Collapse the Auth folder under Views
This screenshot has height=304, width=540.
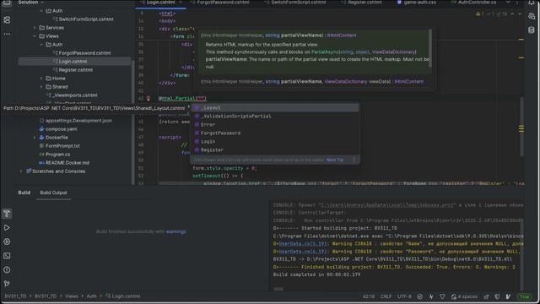click(41, 45)
